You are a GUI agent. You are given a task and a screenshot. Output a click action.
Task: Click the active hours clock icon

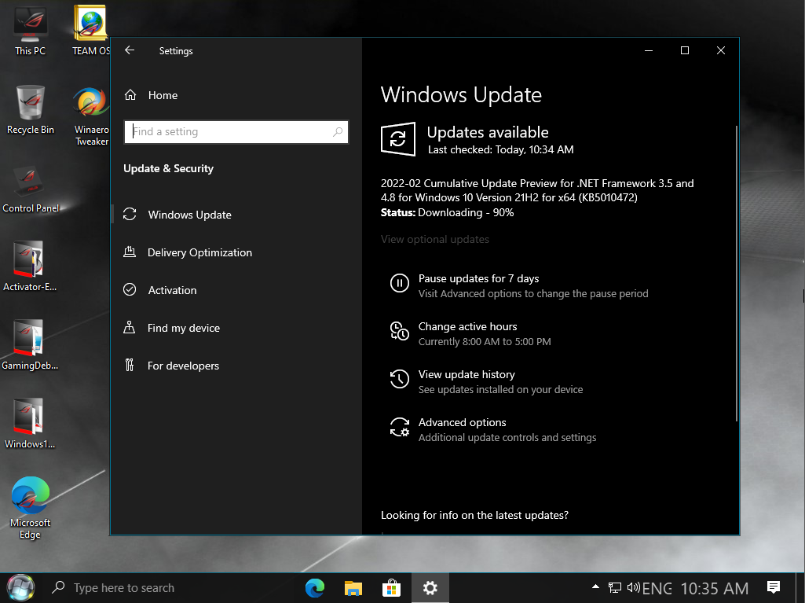tap(400, 331)
